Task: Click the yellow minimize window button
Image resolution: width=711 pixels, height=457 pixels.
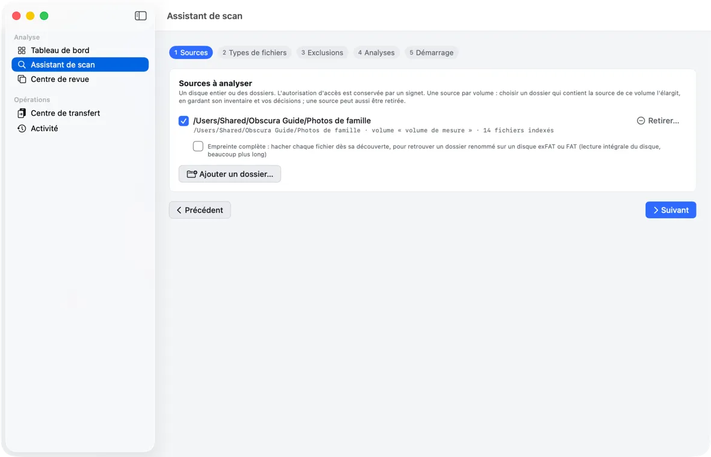Action: click(x=30, y=16)
